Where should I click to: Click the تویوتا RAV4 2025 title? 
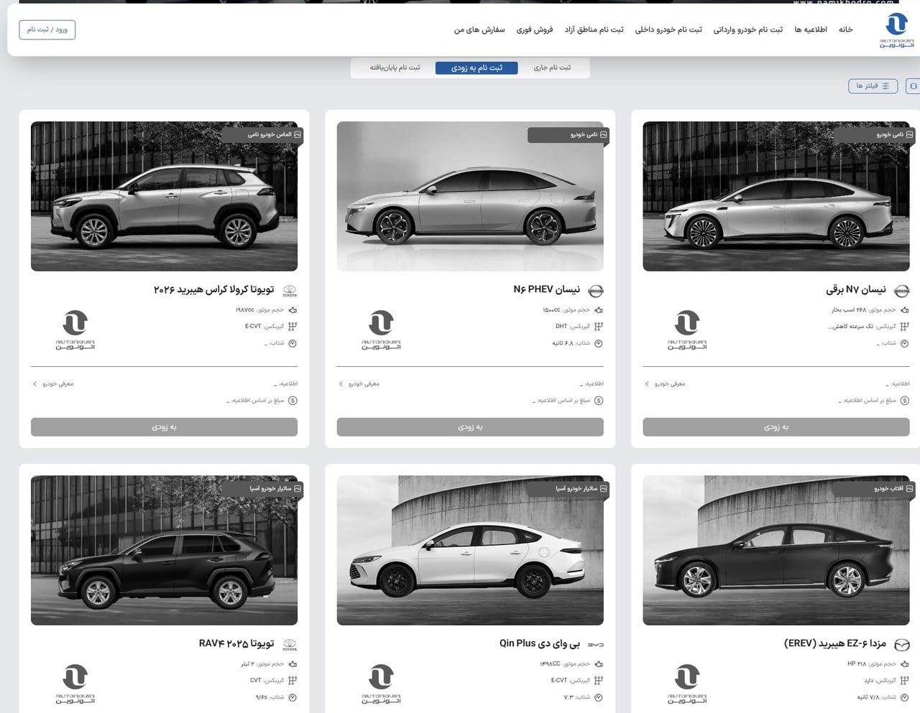[236, 643]
